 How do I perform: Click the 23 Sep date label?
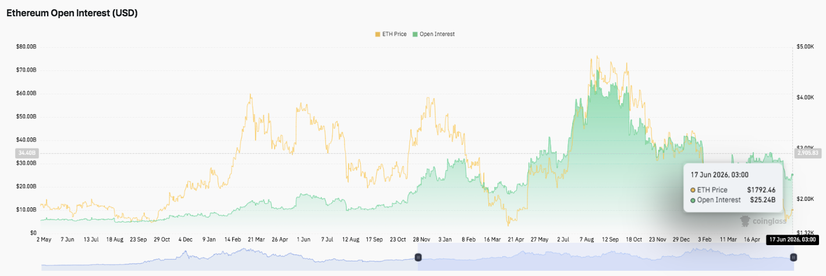point(139,239)
